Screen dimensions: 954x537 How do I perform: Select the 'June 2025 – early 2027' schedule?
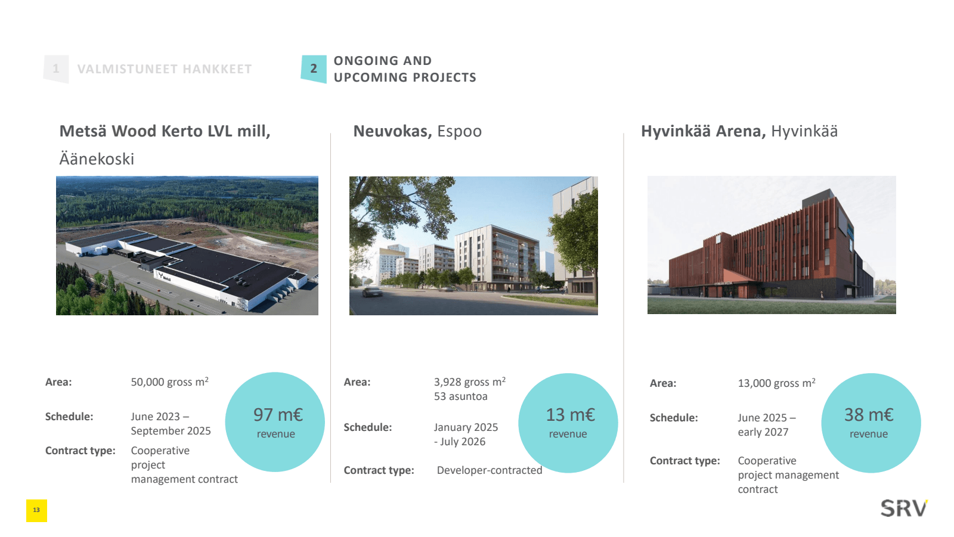click(x=767, y=425)
